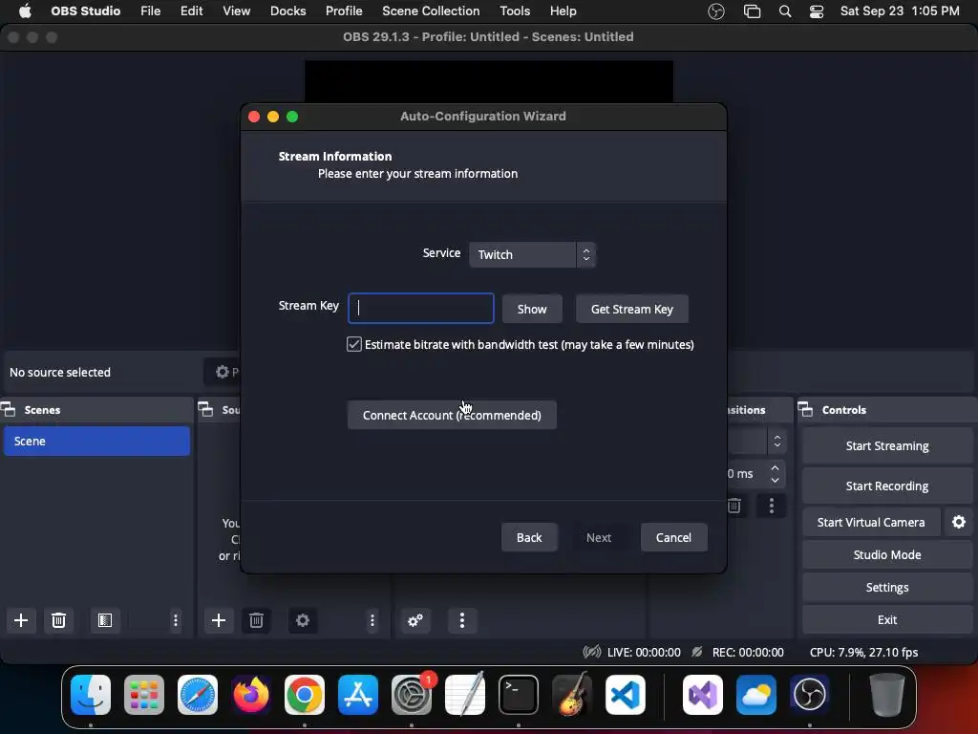Open the Sources panel three-dot menu

(x=372, y=620)
